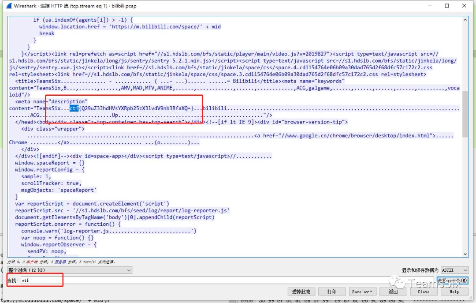Click the 查找下一个(N) find next button
476x303 pixels.
(x=452, y=281)
